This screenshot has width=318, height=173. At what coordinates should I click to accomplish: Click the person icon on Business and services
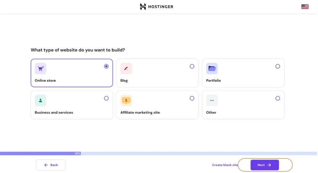tap(41, 100)
